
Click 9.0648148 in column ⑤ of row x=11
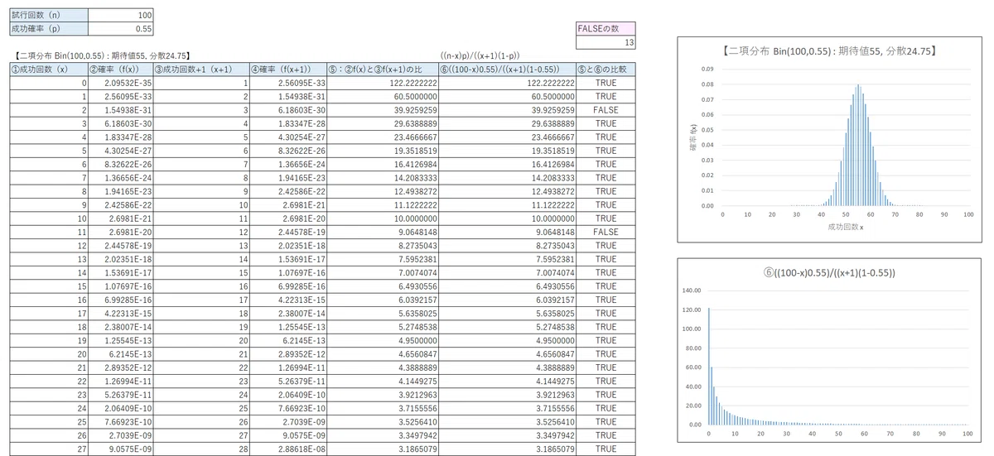tap(383, 233)
